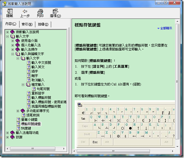This screenshot has height=158, width=184.
Task: Click the tree pane scroll-right arrow
Action: coord(64,149)
